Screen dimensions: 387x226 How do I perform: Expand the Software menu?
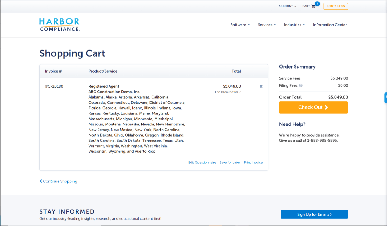click(240, 25)
